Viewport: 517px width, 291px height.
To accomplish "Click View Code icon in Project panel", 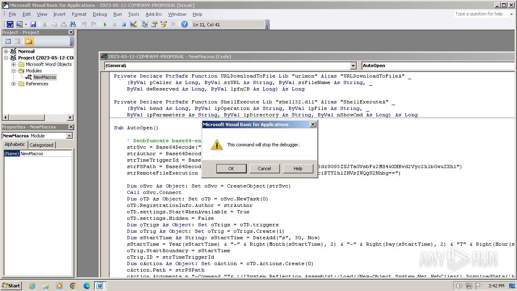I will point(8,41).
